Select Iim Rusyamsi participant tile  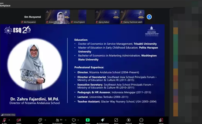(33, 17)
